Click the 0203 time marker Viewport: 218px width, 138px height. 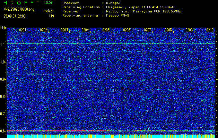tap(64, 30)
